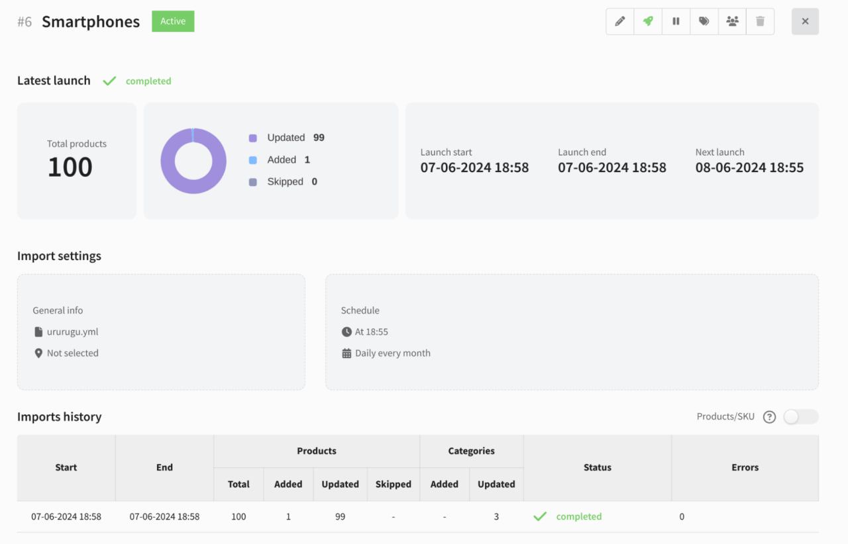Click the Errors cell value 0

tap(682, 517)
